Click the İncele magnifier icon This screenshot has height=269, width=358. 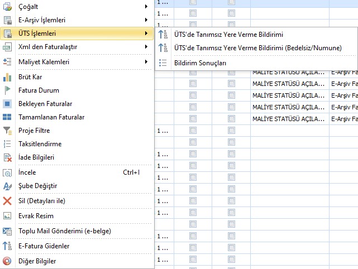7,172
